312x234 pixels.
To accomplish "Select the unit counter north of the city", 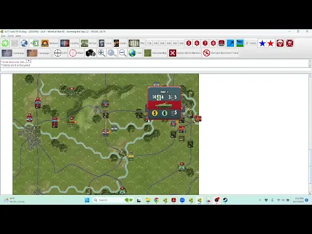I will [x=38, y=103].
